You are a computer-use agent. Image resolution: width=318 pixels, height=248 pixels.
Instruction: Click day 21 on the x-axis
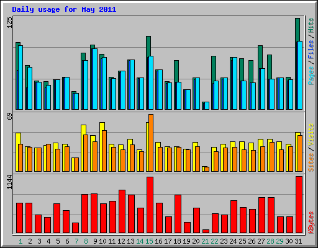205,241
